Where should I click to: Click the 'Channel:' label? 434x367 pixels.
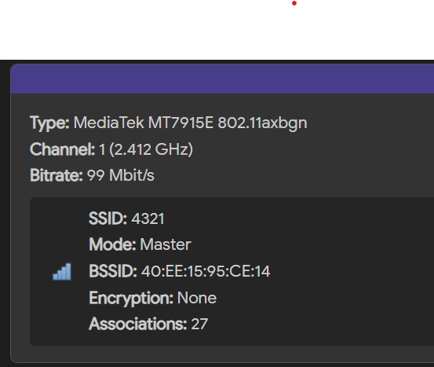pos(63,149)
